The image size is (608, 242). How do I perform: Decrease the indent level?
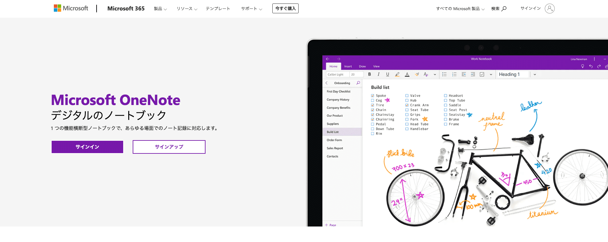pyautogui.click(x=464, y=74)
